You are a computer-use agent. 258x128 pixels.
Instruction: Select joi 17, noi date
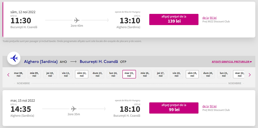[161, 74]
